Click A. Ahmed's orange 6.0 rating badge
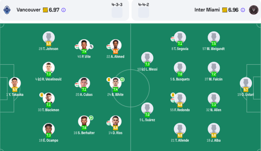 [115, 51]
